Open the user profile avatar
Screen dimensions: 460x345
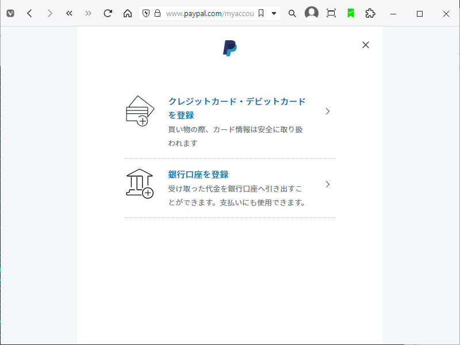pos(312,13)
